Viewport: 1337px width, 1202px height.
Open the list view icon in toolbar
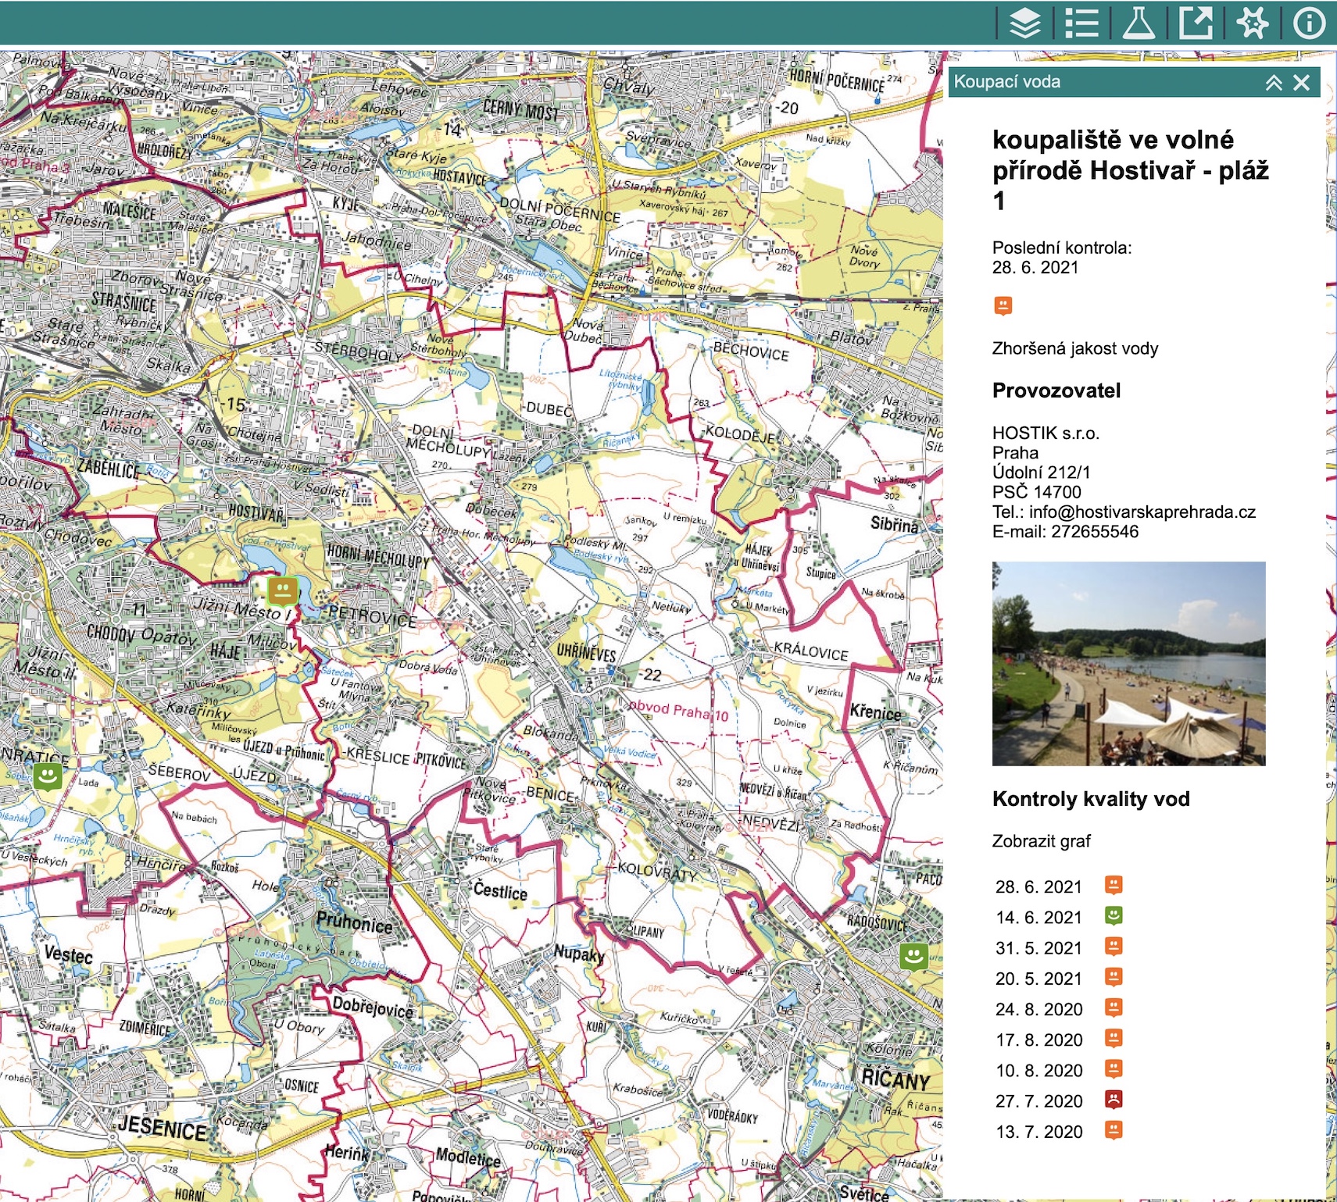tap(1081, 23)
